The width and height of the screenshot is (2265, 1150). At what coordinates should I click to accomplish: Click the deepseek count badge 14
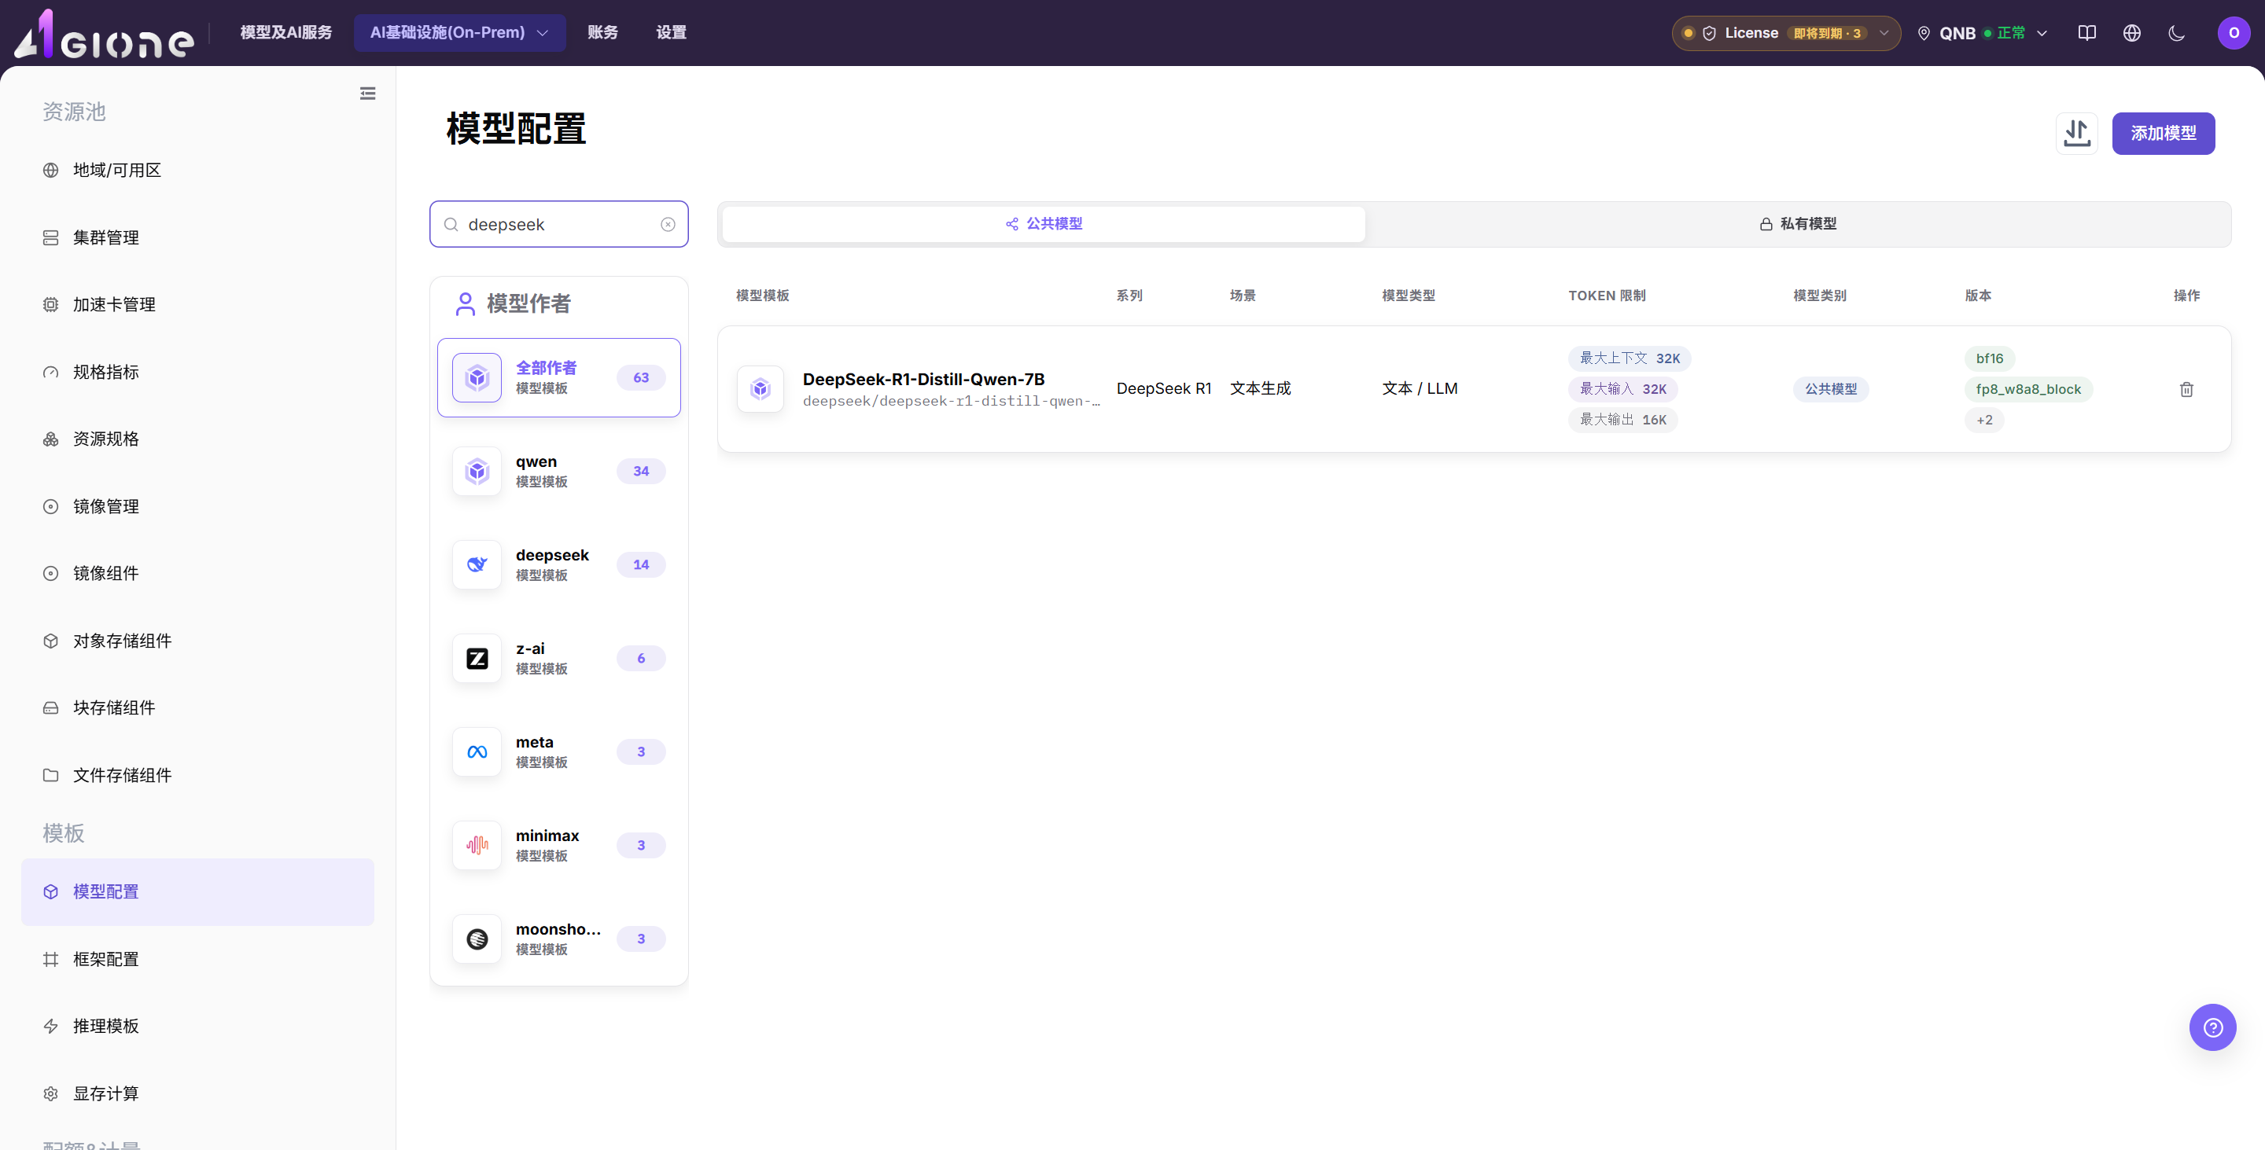click(641, 565)
